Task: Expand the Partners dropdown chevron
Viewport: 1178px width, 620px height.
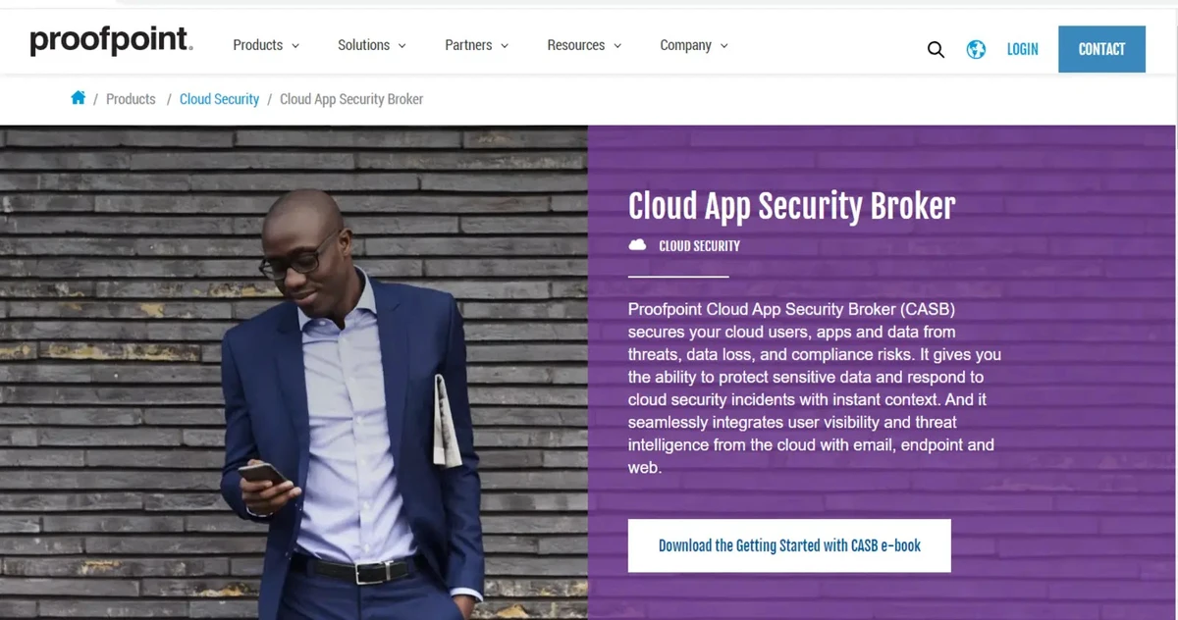Action: [505, 46]
